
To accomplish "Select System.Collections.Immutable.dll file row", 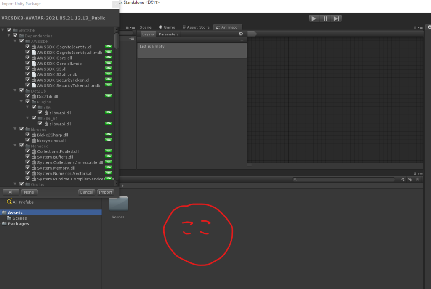I will coord(57,162).
